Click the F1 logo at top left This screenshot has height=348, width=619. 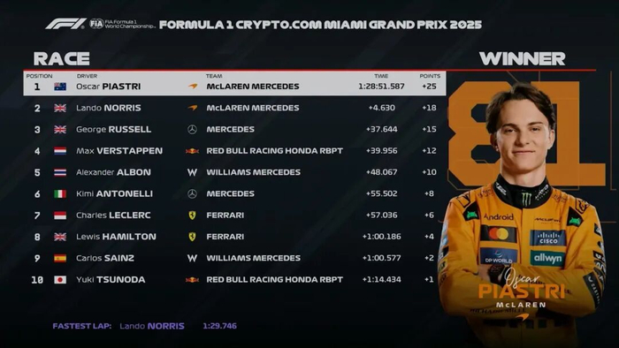[65, 24]
